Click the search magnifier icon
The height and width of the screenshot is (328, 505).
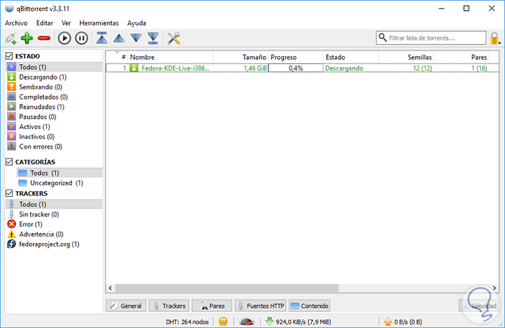pos(382,37)
